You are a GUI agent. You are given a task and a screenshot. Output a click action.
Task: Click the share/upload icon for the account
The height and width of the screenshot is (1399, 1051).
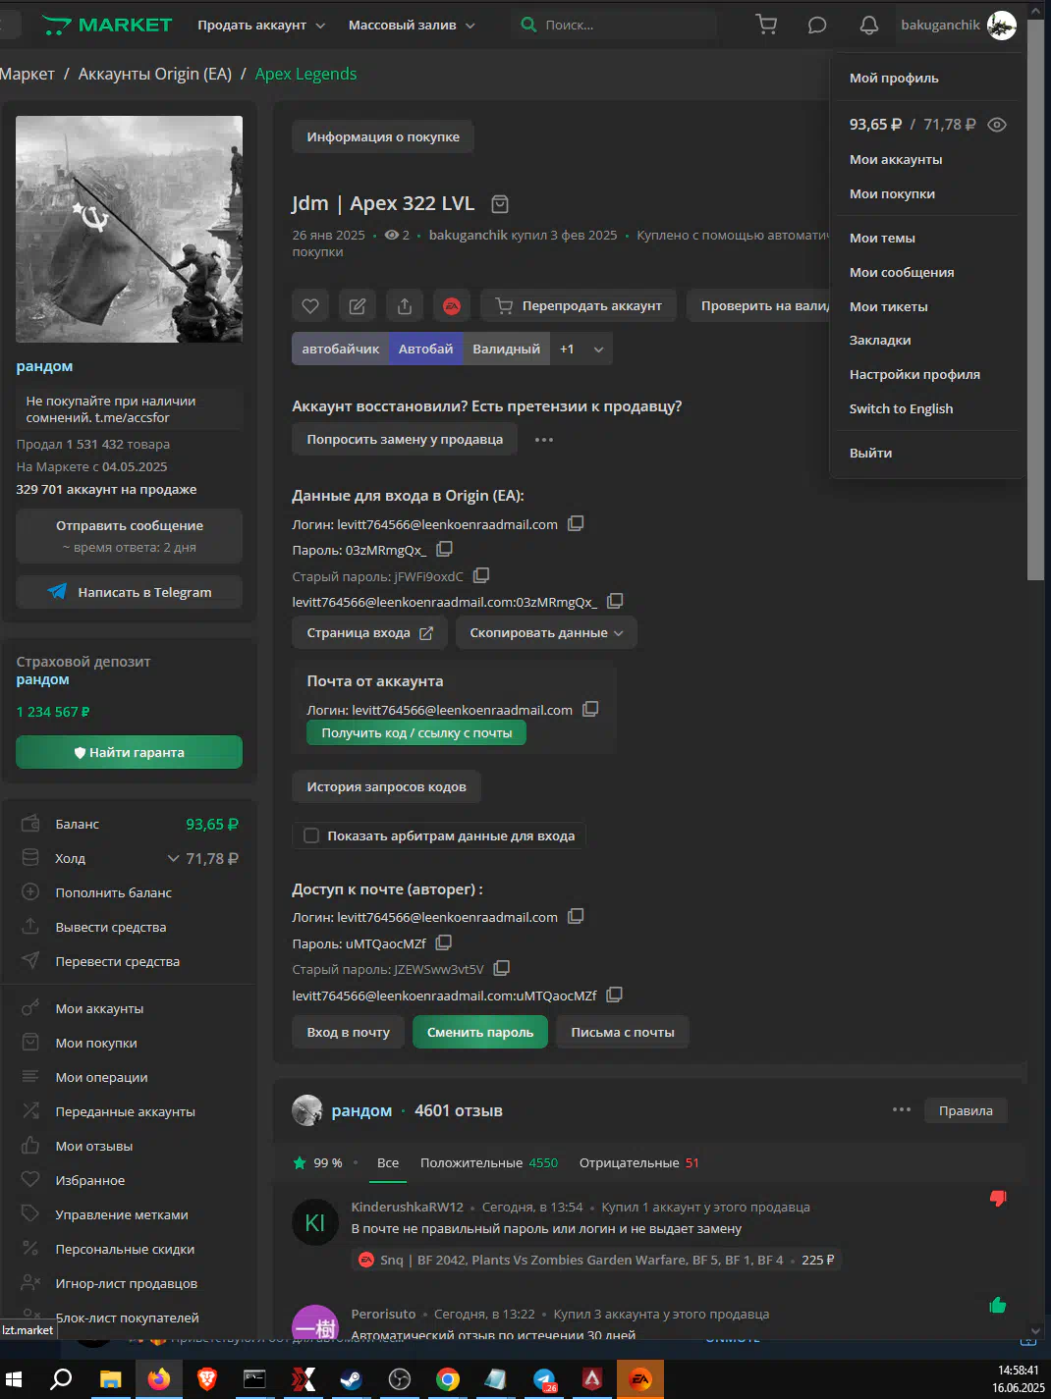pyautogui.click(x=405, y=305)
